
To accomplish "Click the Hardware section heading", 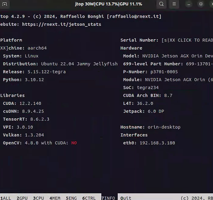I will coord(131,48).
